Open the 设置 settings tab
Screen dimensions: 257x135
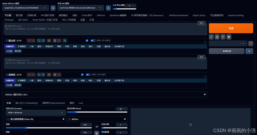[x=83, y=20]
